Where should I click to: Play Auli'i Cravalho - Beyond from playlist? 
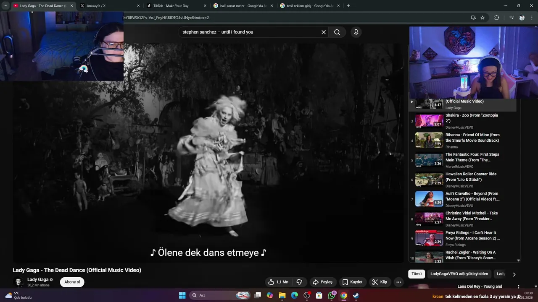[462, 199]
